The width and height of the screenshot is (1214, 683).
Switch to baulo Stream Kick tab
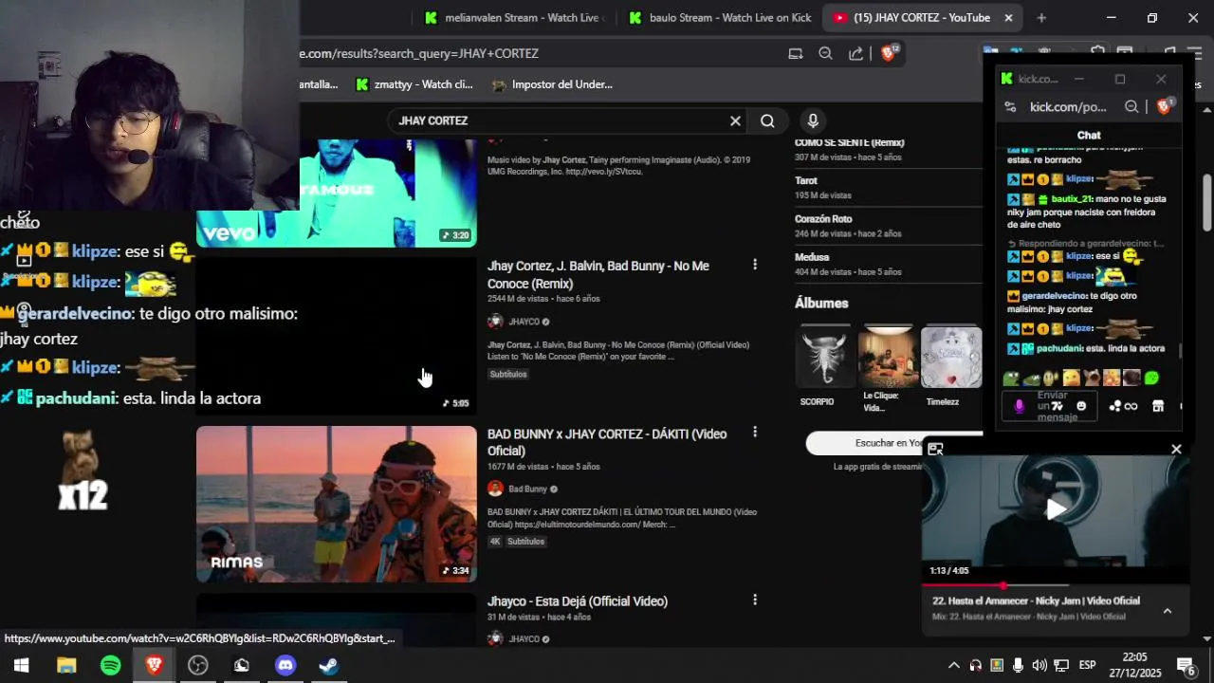719,17
